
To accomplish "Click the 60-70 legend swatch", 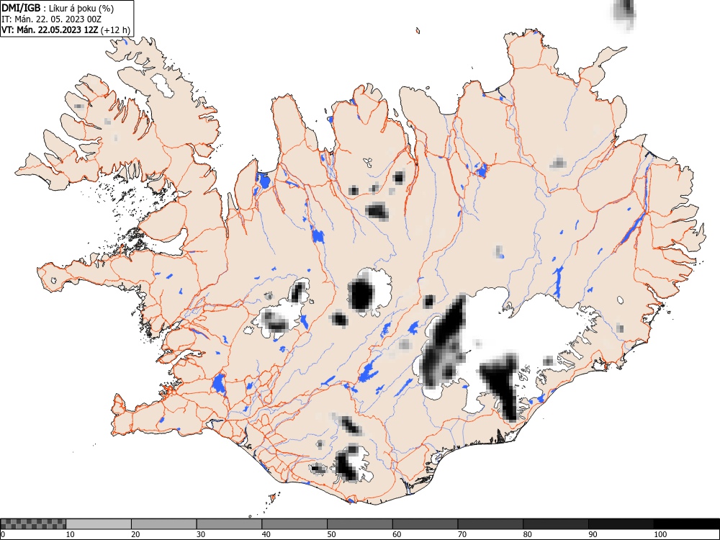I will [425, 524].
